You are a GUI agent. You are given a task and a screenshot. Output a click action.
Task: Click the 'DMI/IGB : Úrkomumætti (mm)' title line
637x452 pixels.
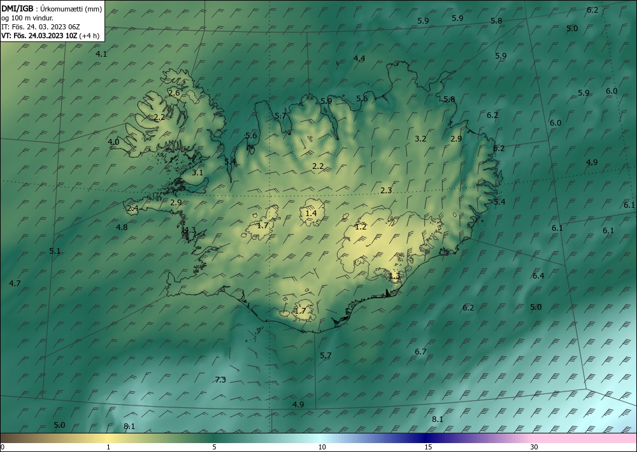[x=52, y=9]
